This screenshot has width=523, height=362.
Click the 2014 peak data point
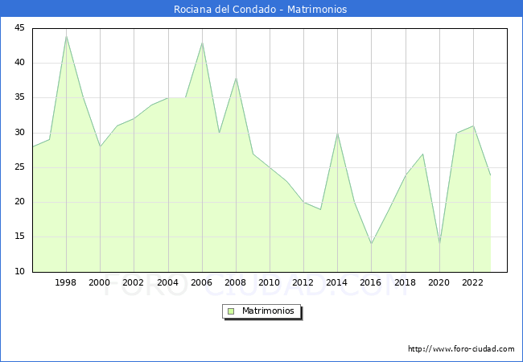(x=338, y=134)
